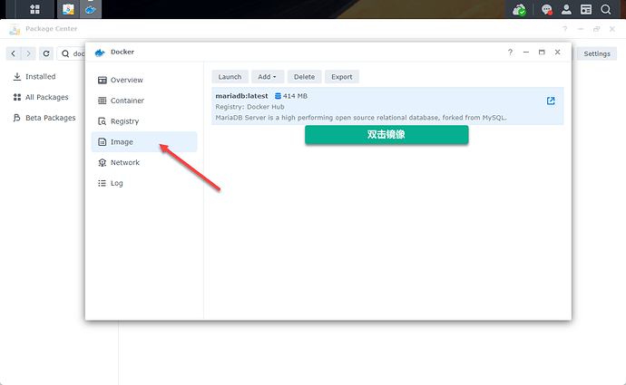The height and width of the screenshot is (385, 626).
Task: Minimize the Docker window
Action: 526,53
